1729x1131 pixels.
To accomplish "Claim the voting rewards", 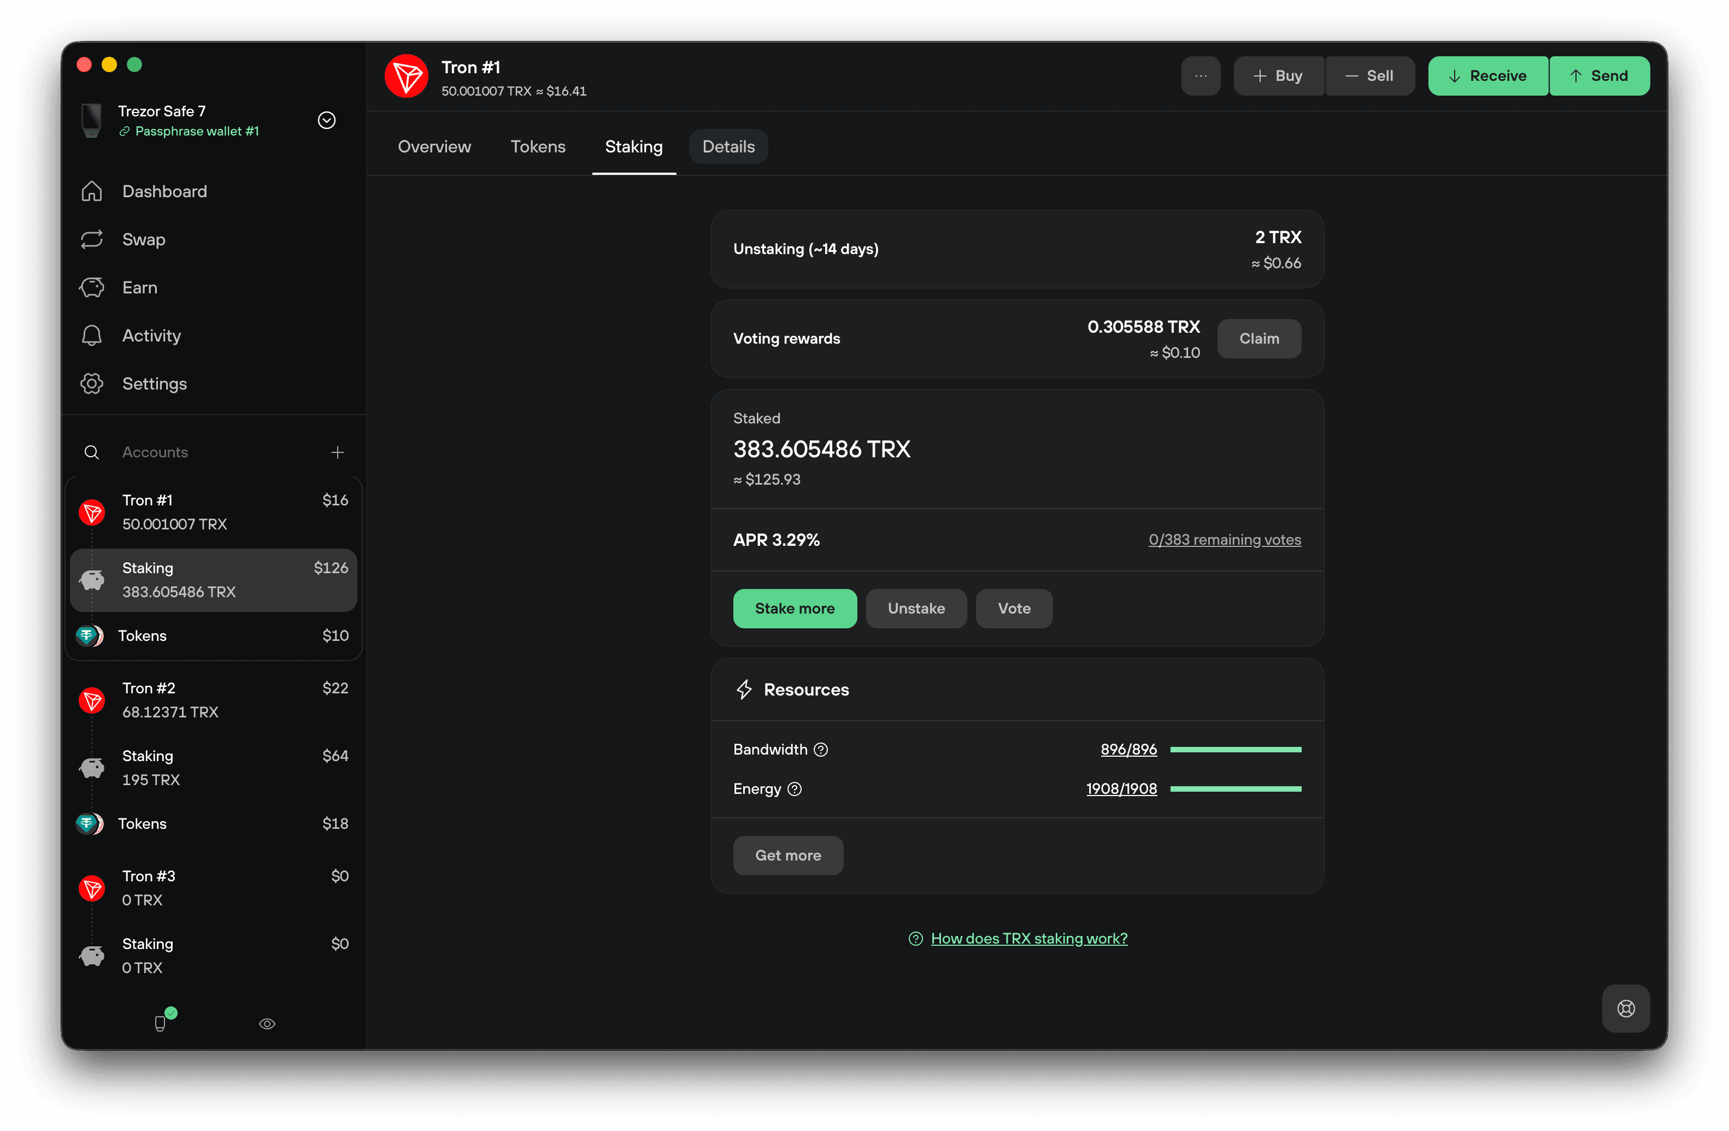I will pos(1259,339).
